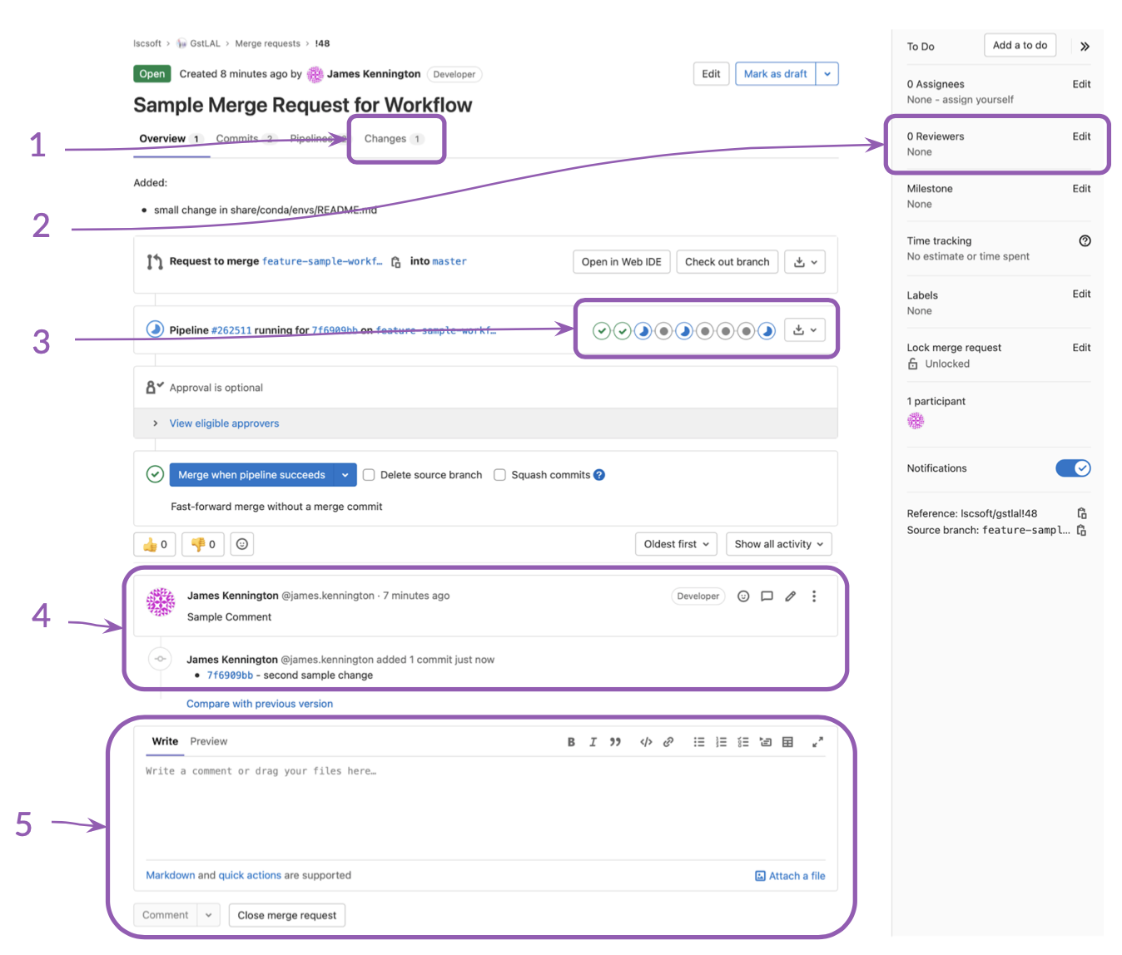Open the Compare with previous version link

pyautogui.click(x=260, y=704)
